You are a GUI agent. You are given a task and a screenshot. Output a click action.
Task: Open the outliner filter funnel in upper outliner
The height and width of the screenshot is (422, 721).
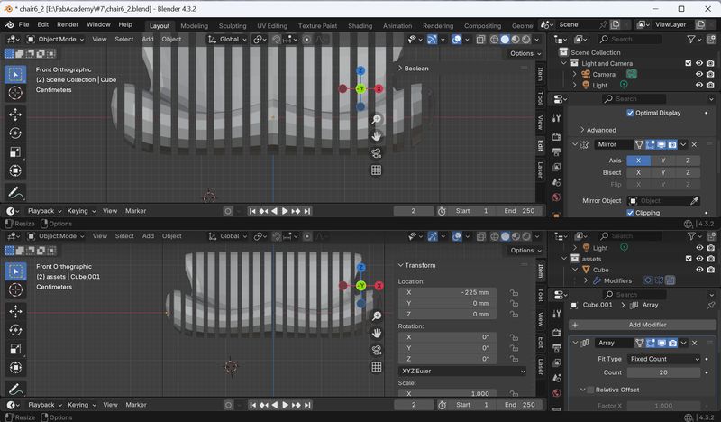691,40
